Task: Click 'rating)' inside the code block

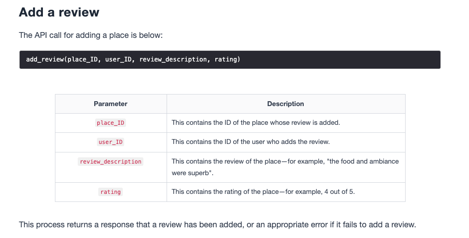Action: click(227, 59)
